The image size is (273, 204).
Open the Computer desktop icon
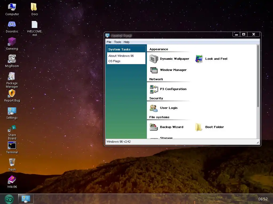(x=12, y=9)
